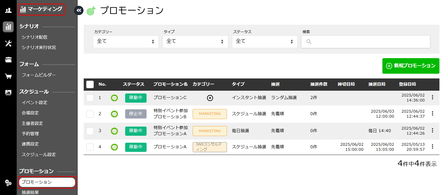Select the marketing chart icon in rail
The width and height of the screenshot is (445, 195).
coord(8,27)
